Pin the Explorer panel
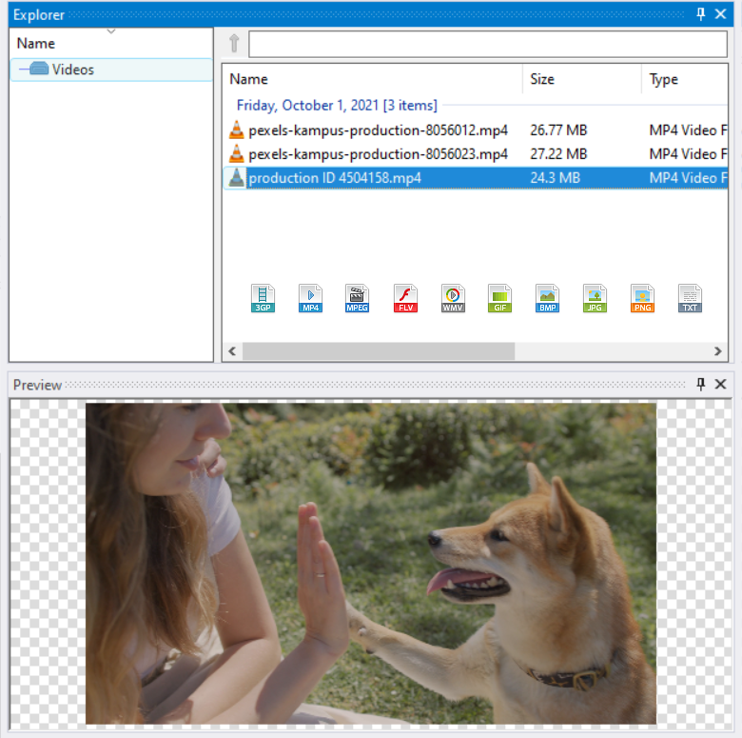 coord(701,14)
